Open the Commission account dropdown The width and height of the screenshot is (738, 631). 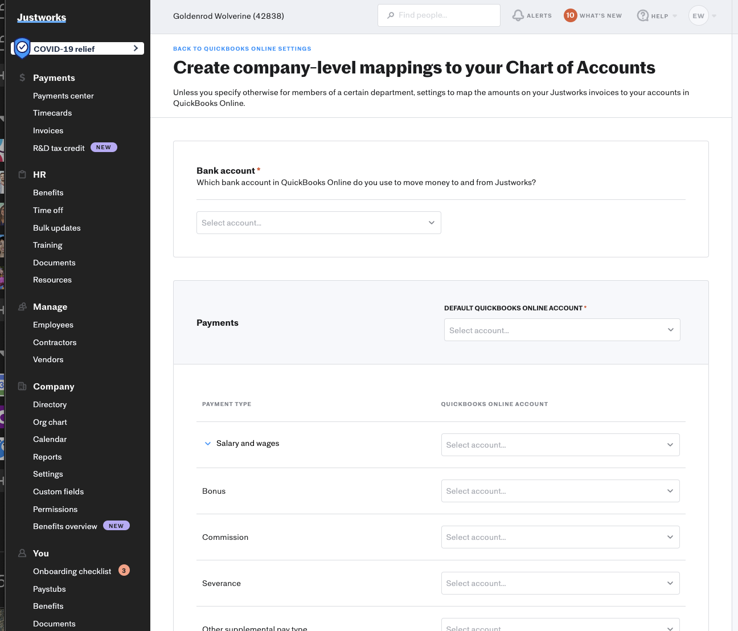click(560, 537)
